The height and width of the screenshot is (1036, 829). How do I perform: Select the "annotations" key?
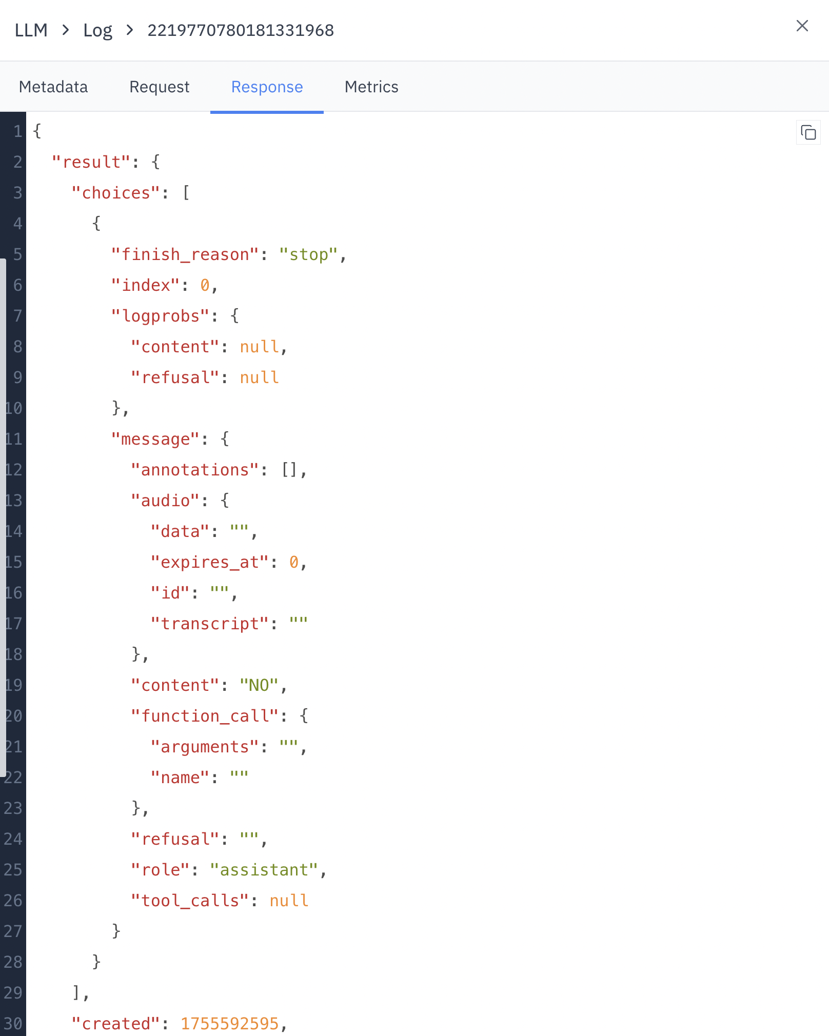(195, 470)
